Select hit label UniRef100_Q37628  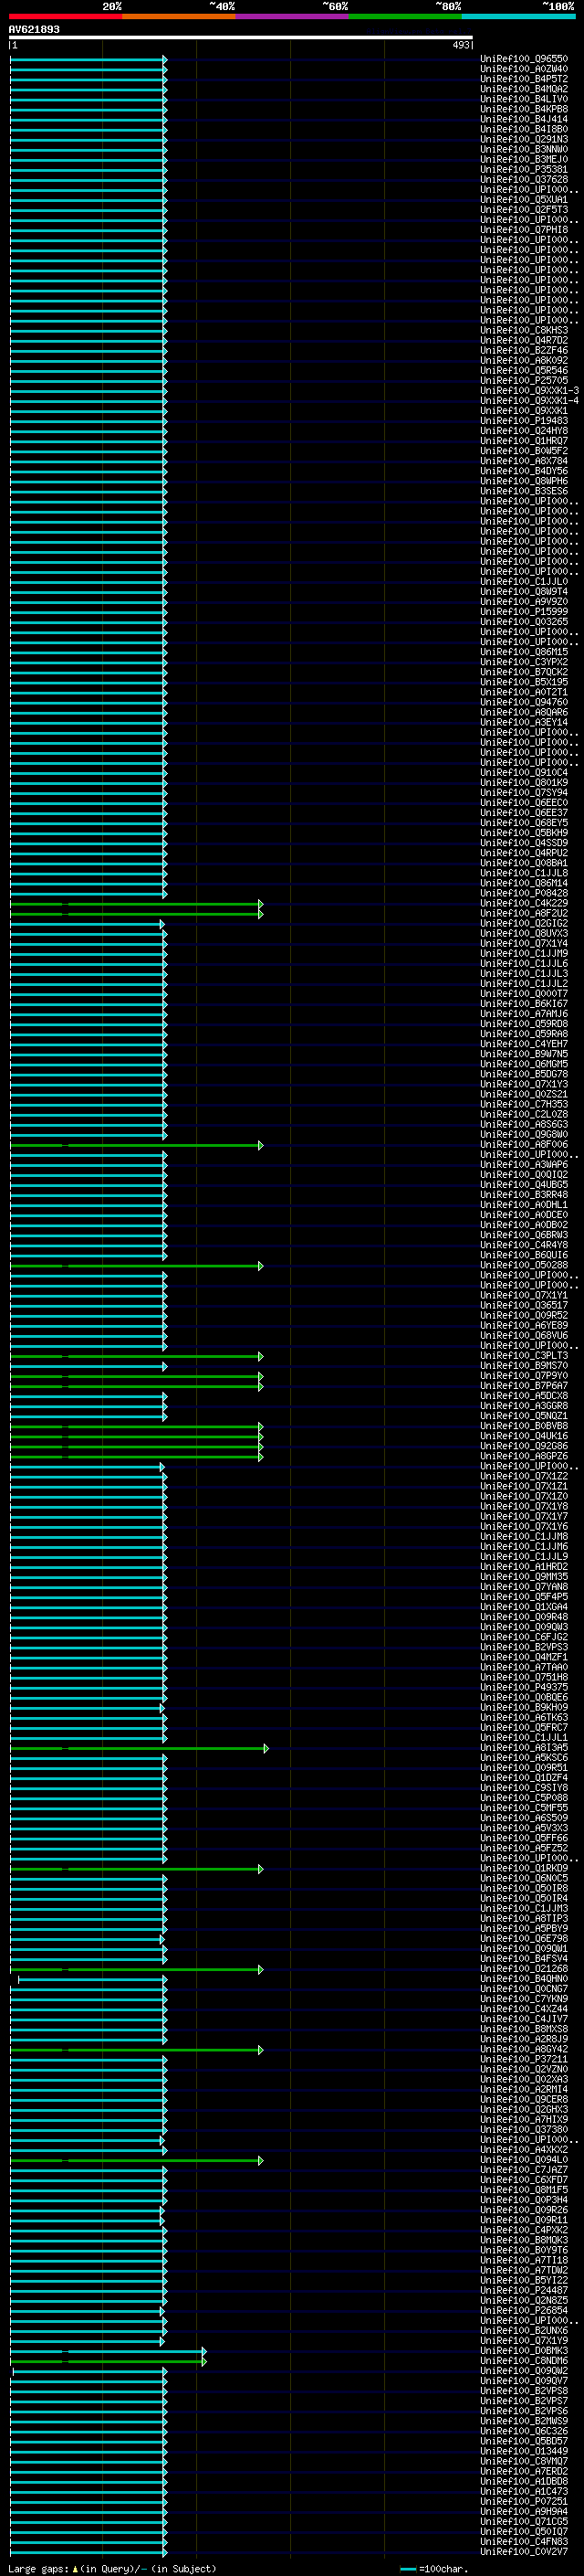pos(524,179)
